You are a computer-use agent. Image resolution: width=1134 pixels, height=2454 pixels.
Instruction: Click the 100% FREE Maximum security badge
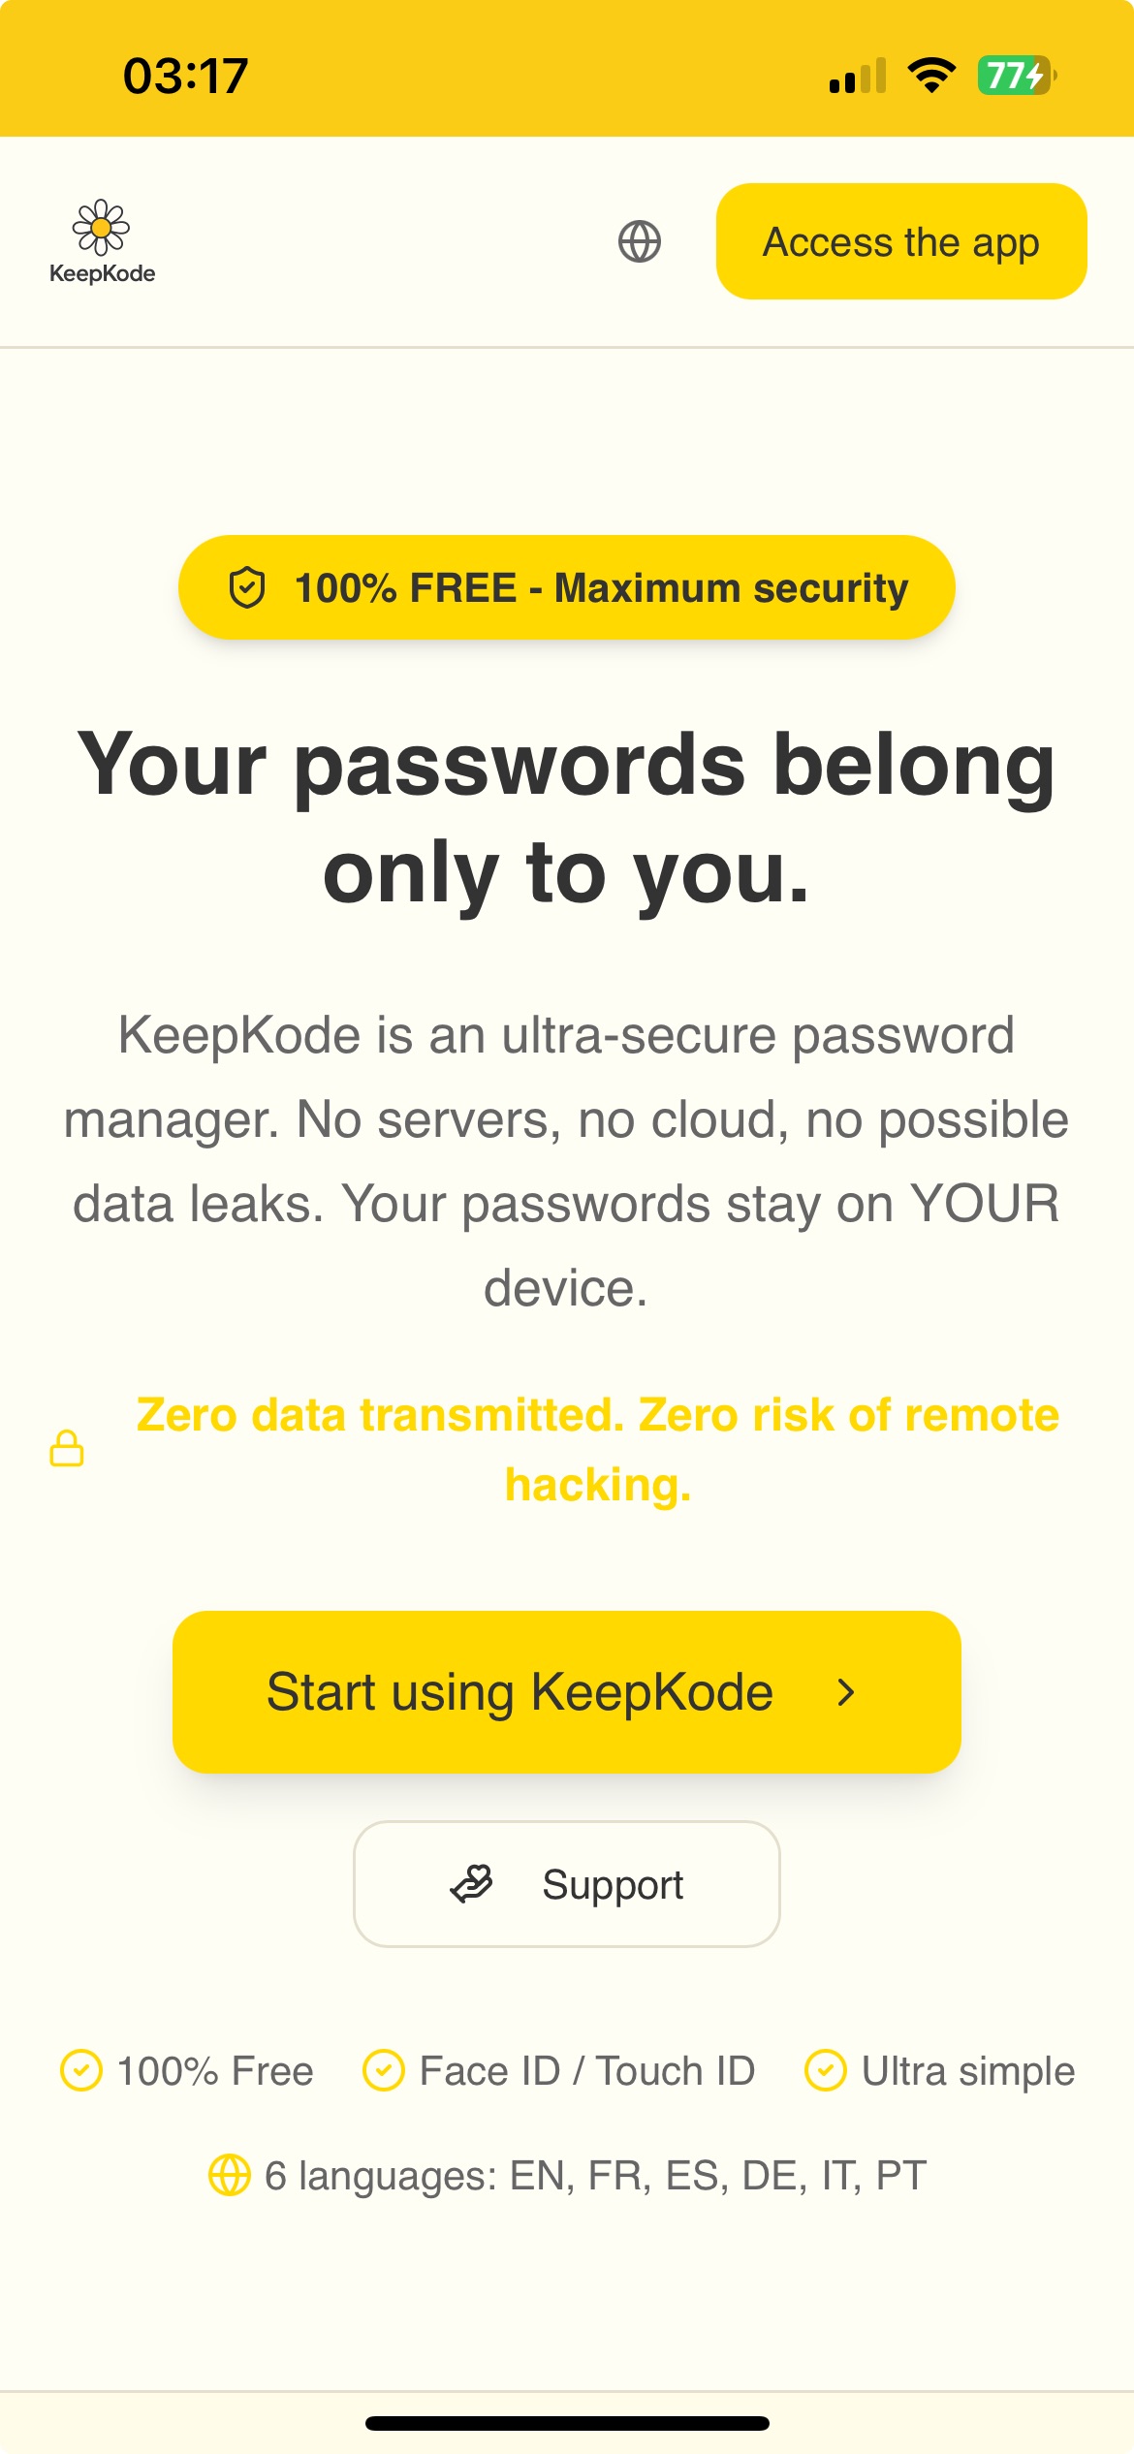[x=566, y=586]
